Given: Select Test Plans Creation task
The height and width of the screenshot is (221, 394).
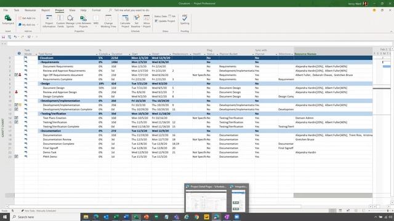Looking at the screenshot, I should pos(55,118).
